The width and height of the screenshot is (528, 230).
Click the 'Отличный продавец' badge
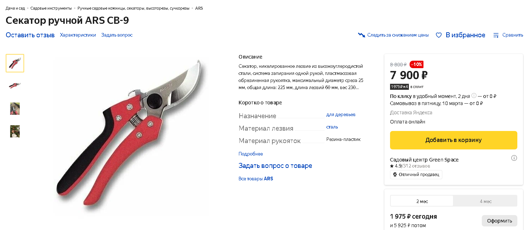[x=416, y=175]
